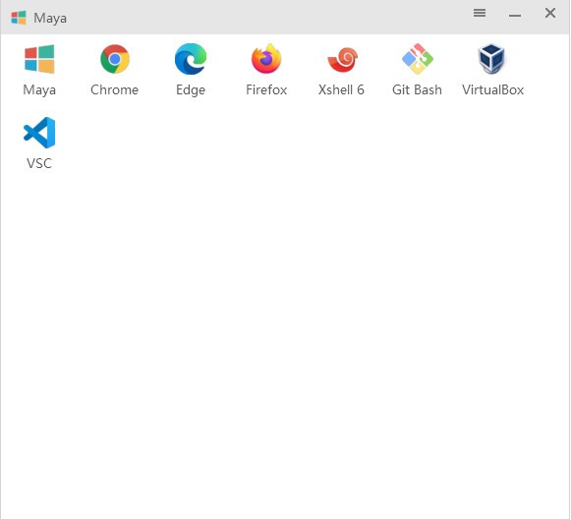Click the Chrome text label
Viewport: 571px width, 520px height.
(115, 90)
